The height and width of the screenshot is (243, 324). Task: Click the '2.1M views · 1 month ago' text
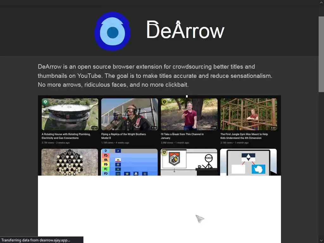tap(234, 143)
